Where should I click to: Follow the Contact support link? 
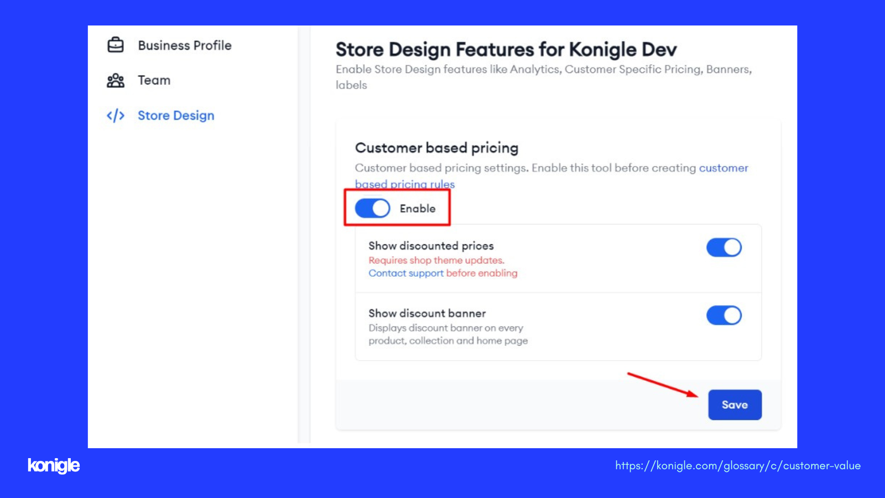(406, 273)
